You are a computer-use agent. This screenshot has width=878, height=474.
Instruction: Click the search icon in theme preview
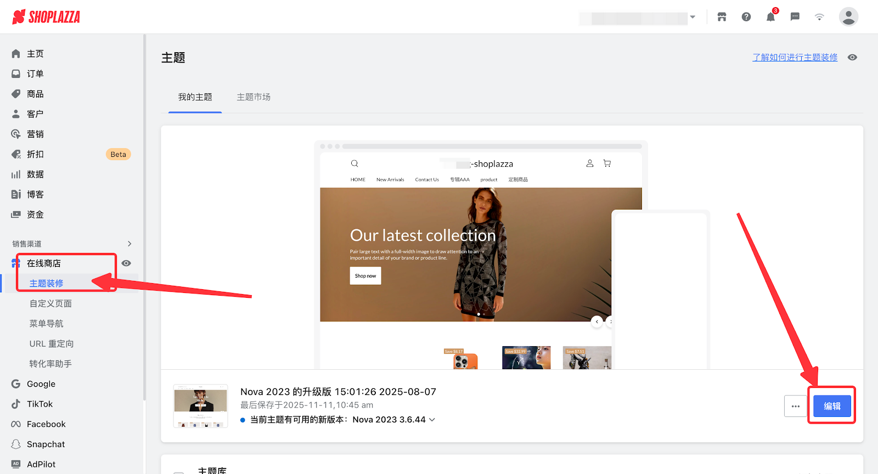coord(354,163)
